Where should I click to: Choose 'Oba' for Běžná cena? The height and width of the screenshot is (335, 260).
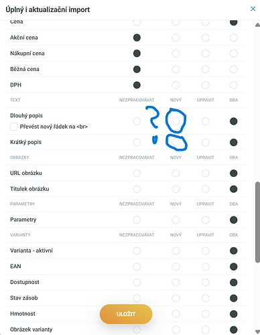(233, 69)
